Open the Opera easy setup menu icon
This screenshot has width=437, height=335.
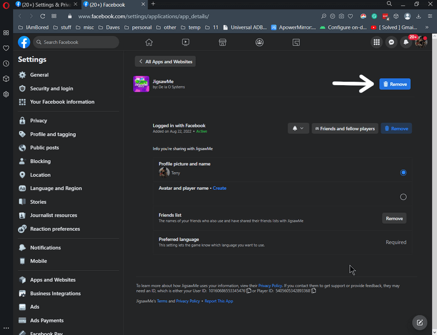[430, 16]
